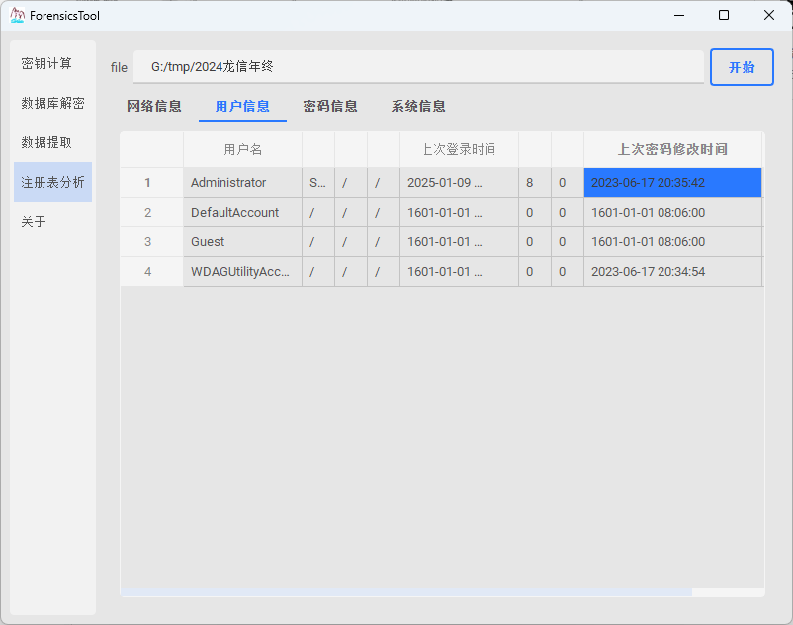This screenshot has height=625, width=793.
Task: Select 注册表分析 in the sidebar
Action: click(52, 182)
